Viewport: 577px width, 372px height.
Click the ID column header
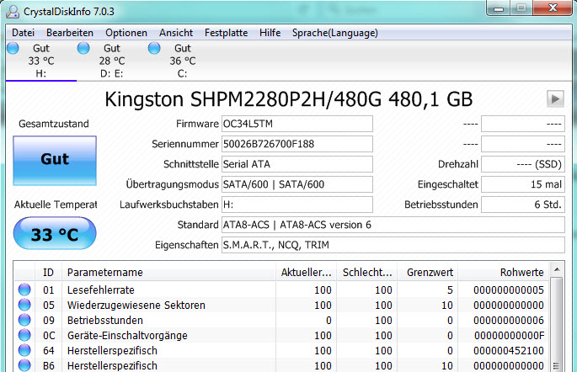(x=48, y=273)
